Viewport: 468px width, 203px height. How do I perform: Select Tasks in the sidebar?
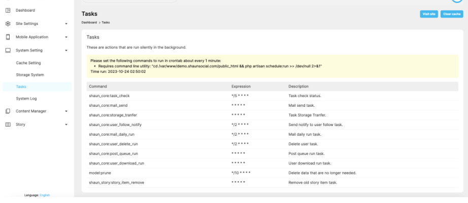21,87
